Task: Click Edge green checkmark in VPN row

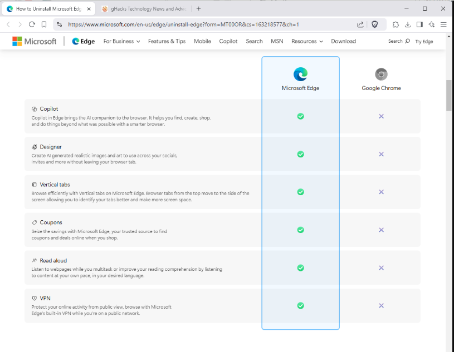Action: coord(301,305)
